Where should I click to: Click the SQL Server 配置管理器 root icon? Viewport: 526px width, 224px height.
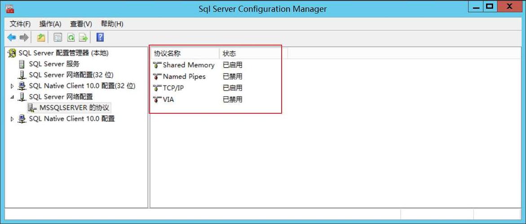(x=12, y=53)
